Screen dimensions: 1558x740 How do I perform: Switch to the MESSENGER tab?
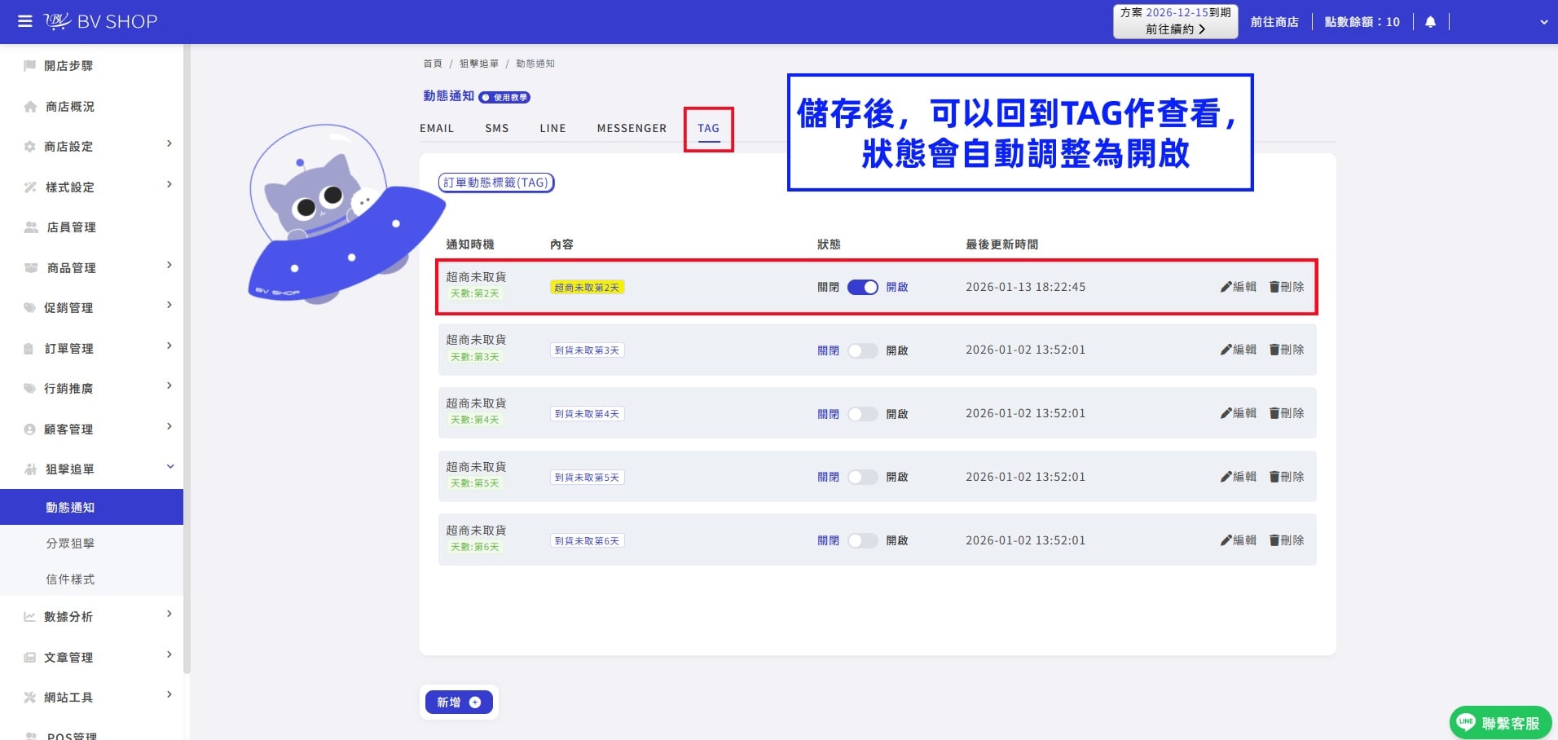632,129
